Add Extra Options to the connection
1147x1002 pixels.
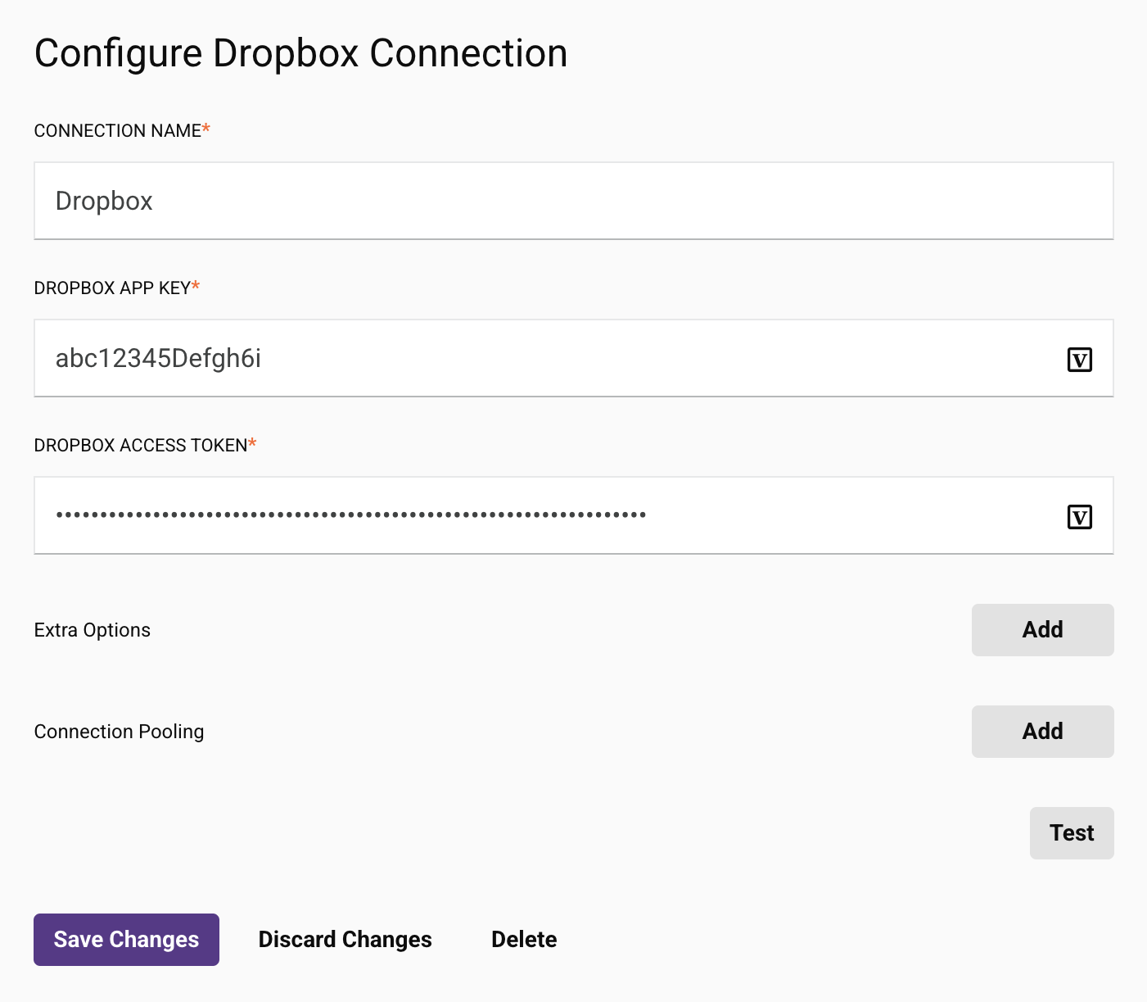[1042, 630]
